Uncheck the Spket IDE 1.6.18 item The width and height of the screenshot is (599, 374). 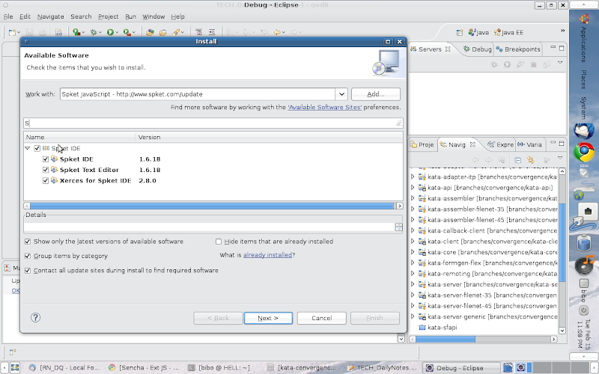click(46, 159)
